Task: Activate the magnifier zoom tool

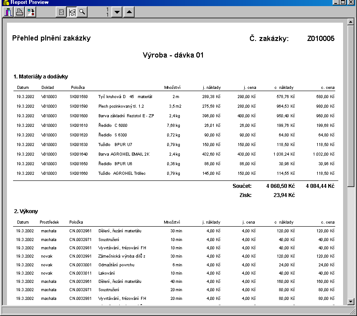Action: click(x=82, y=12)
